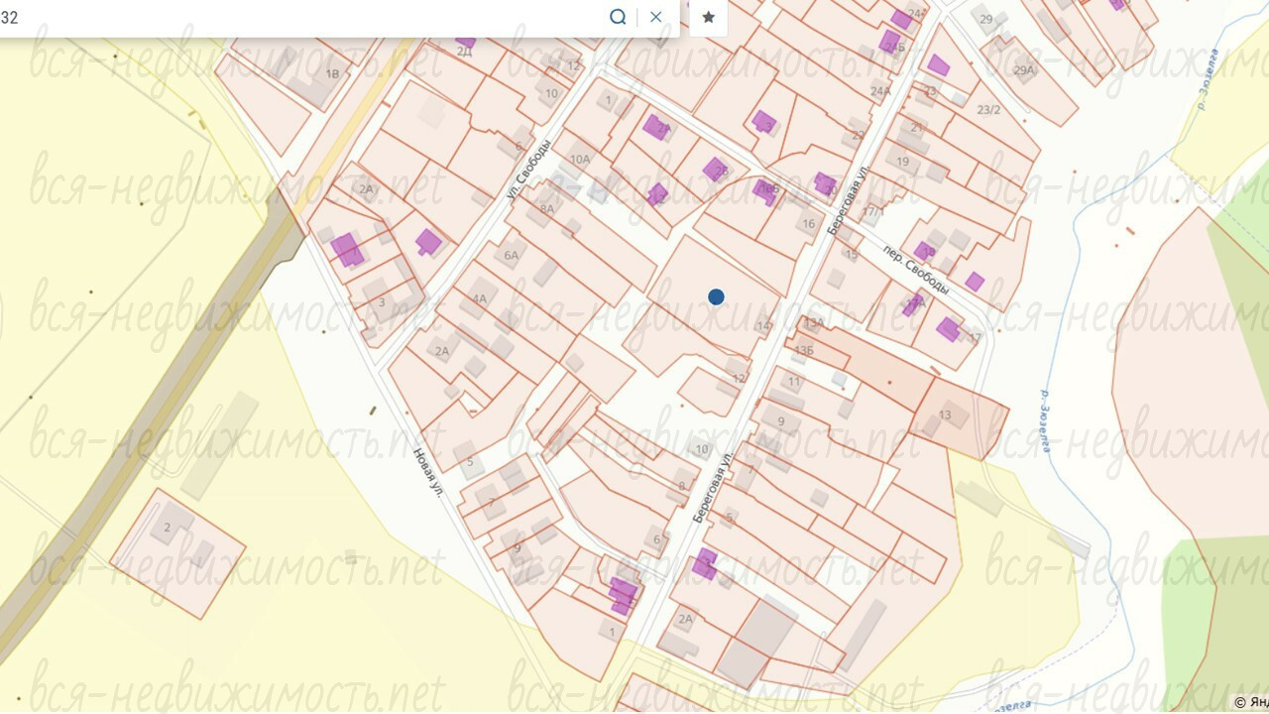Click the building numbered 1В
The height and width of the screenshot is (714, 1269).
tap(333, 73)
